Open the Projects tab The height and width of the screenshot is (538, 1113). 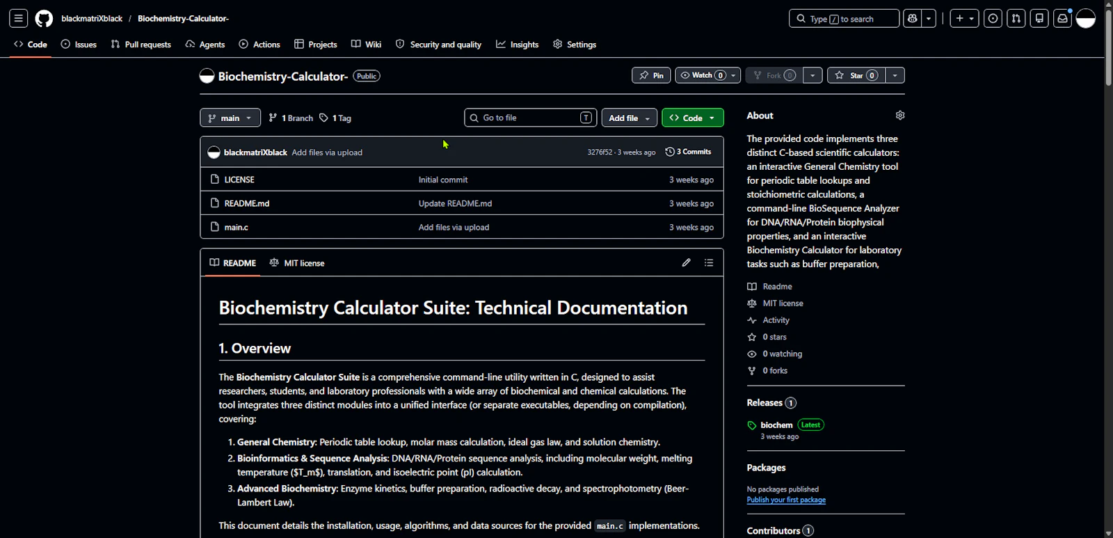point(316,45)
